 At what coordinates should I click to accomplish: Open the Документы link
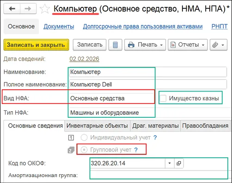[x=59, y=27]
